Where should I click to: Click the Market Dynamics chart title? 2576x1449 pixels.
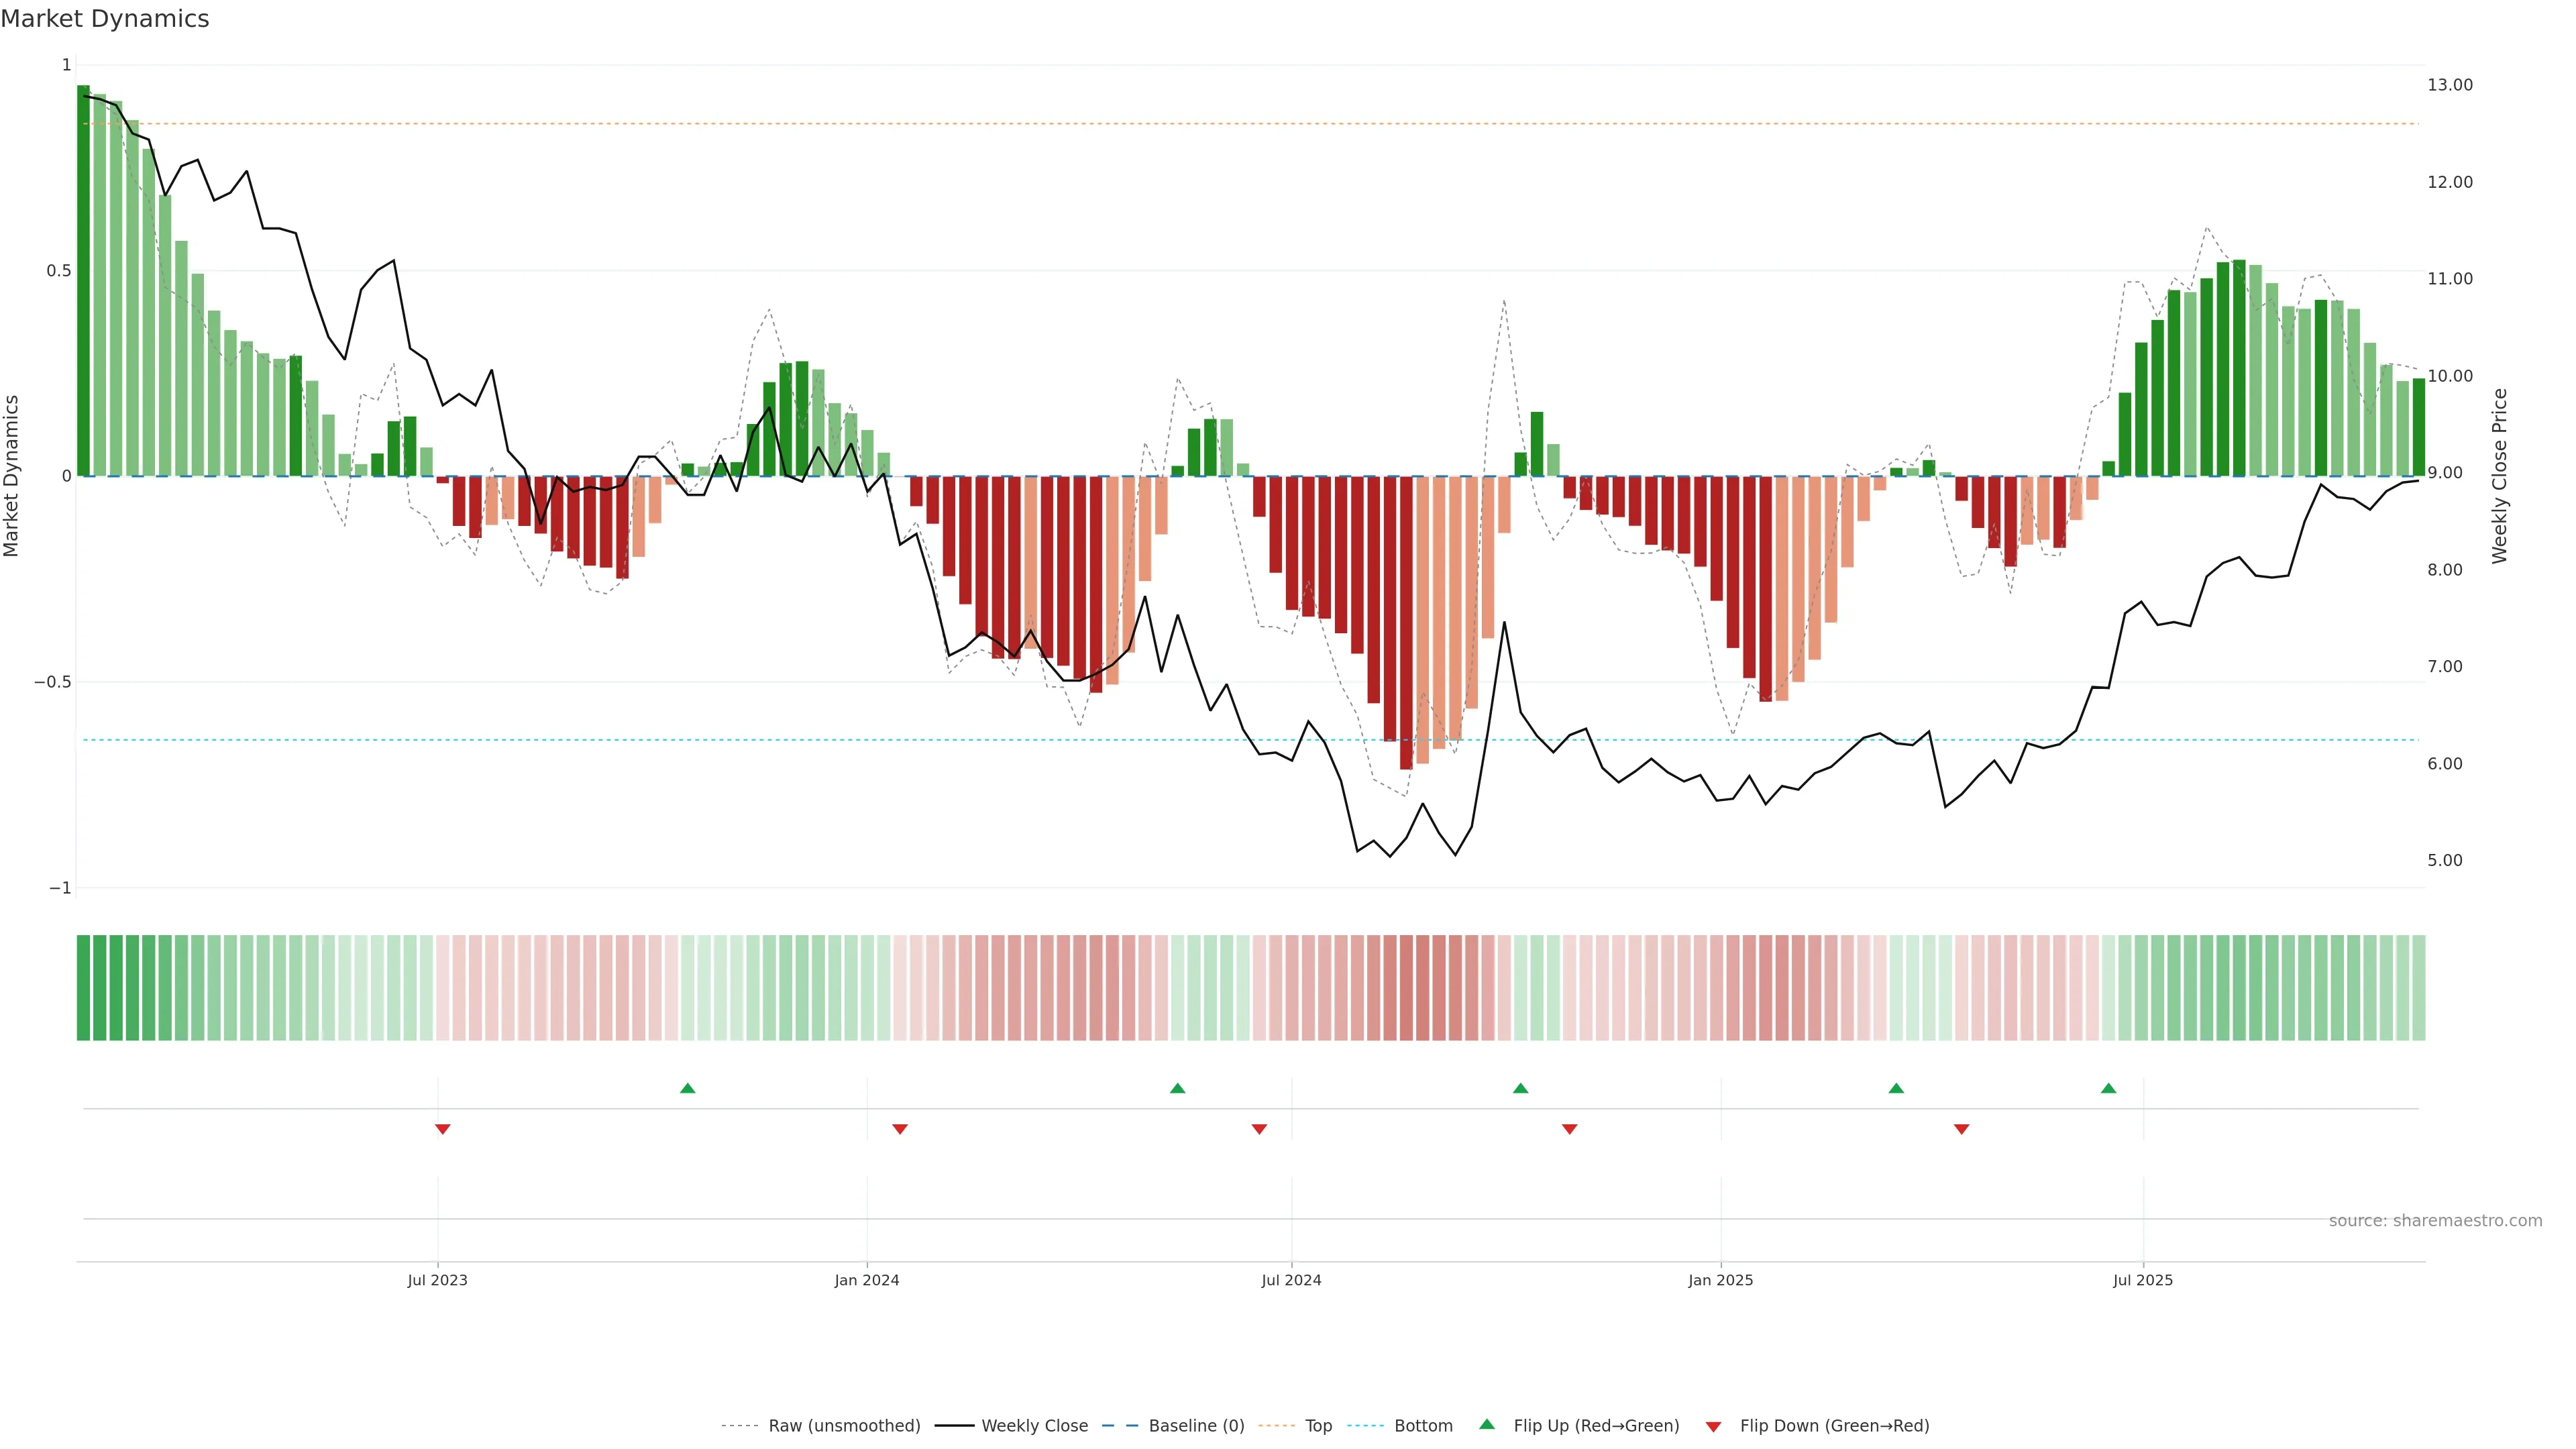(105, 19)
